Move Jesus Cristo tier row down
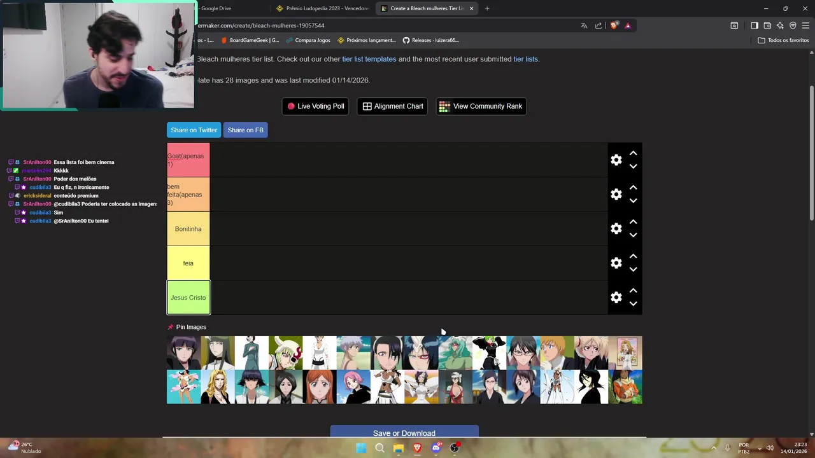The width and height of the screenshot is (815, 458). (633, 304)
